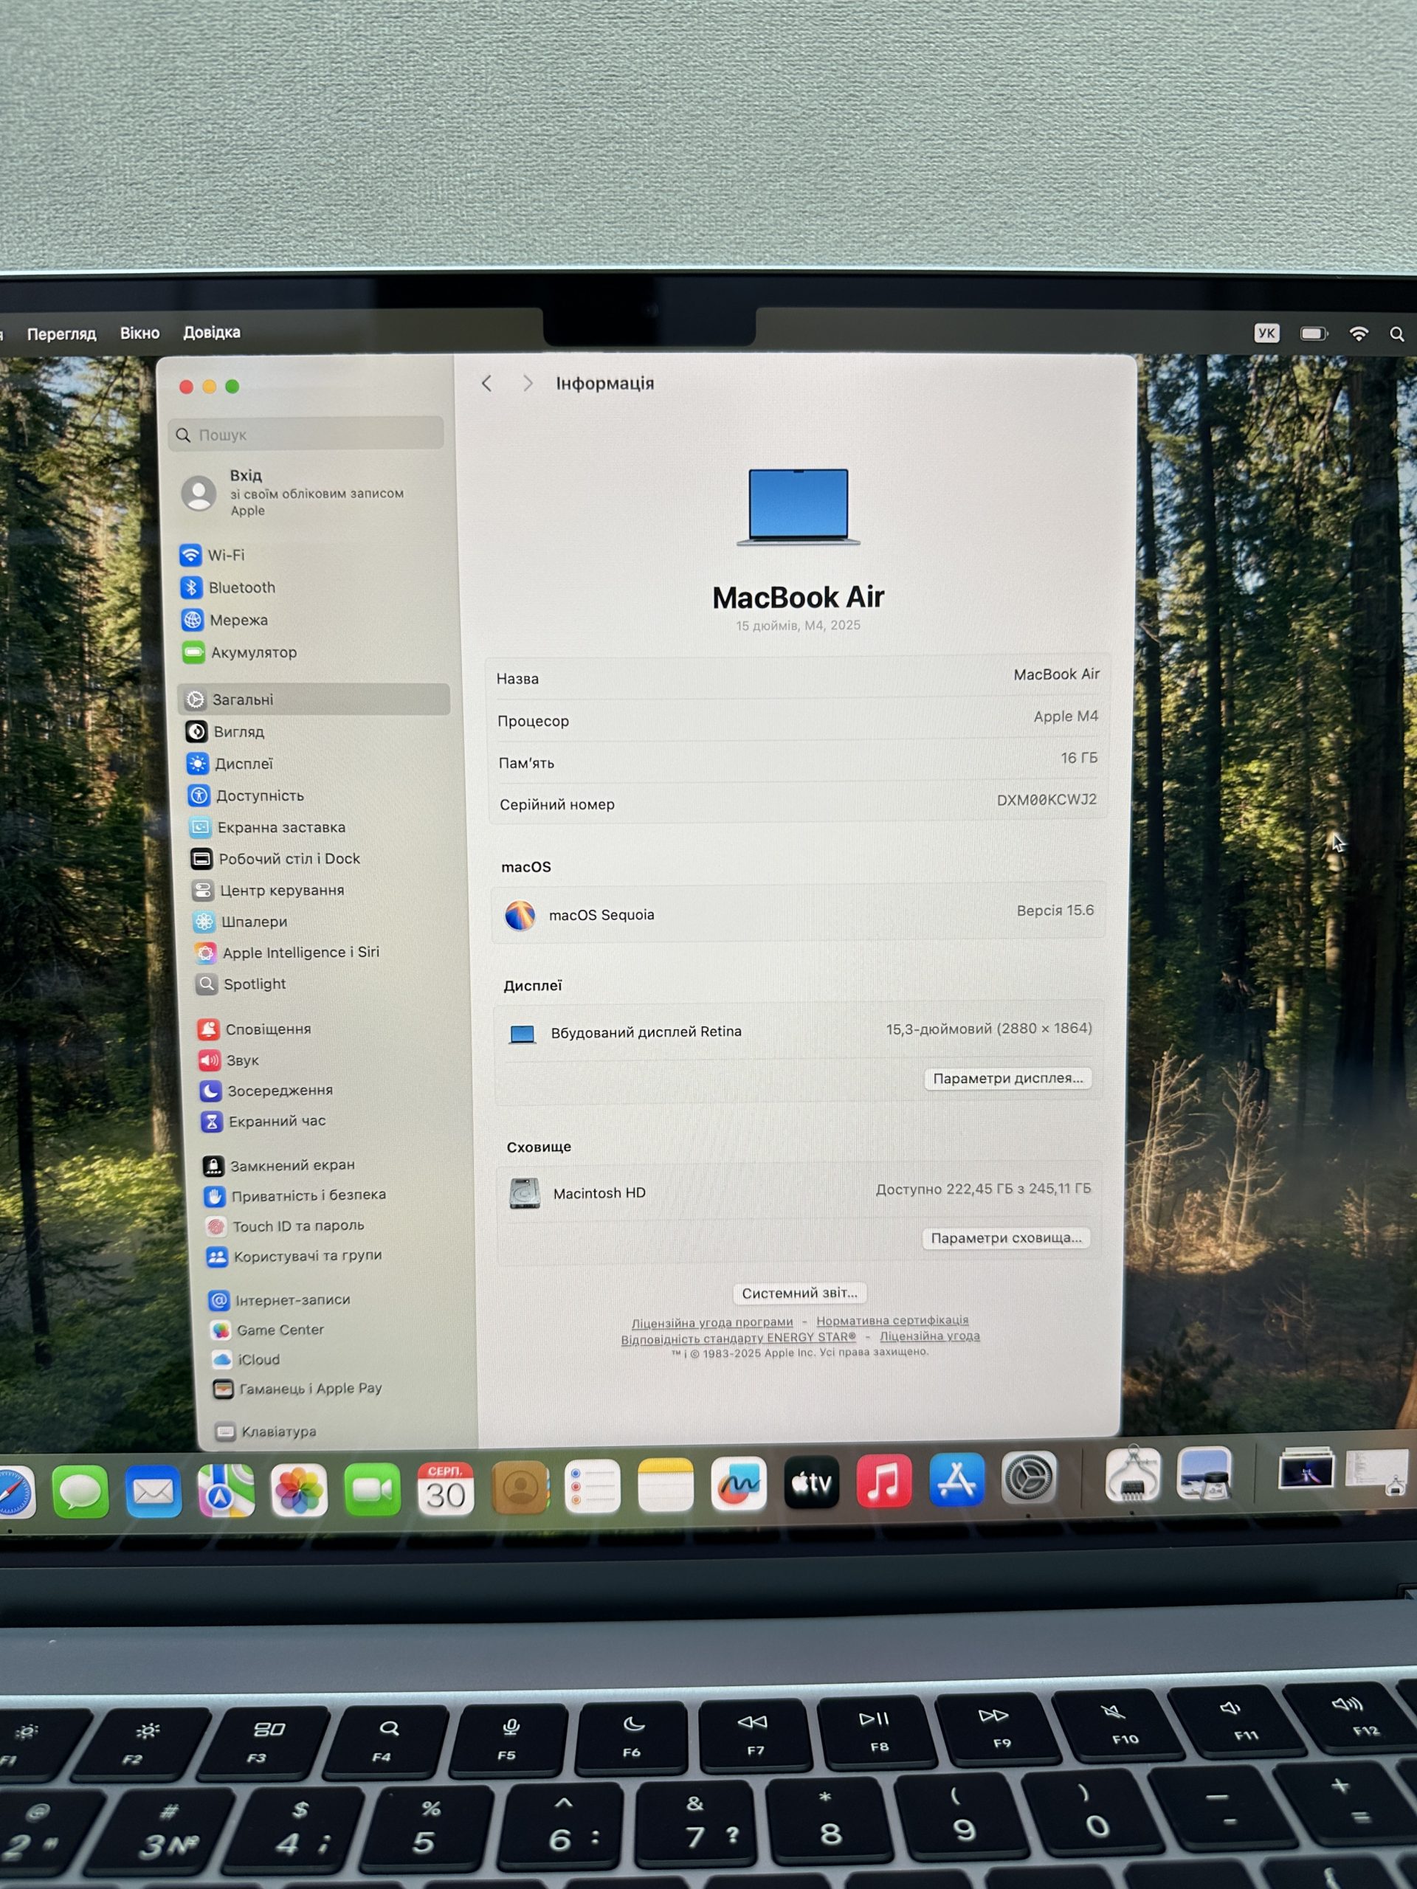
Task: Open ENERGY STAR compliance link
Action: coord(739,1339)
